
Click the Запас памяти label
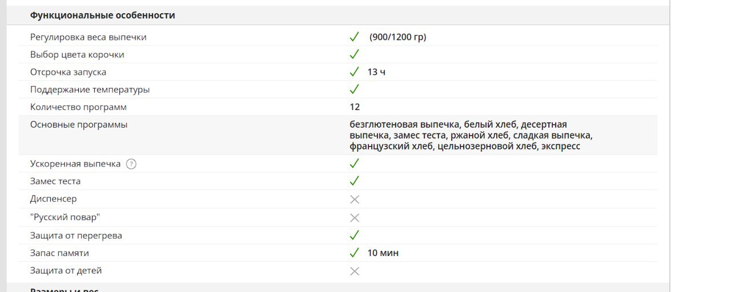tap(59, 253)
